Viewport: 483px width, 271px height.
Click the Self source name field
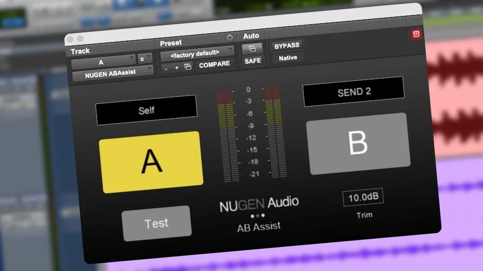click(146, 110)
